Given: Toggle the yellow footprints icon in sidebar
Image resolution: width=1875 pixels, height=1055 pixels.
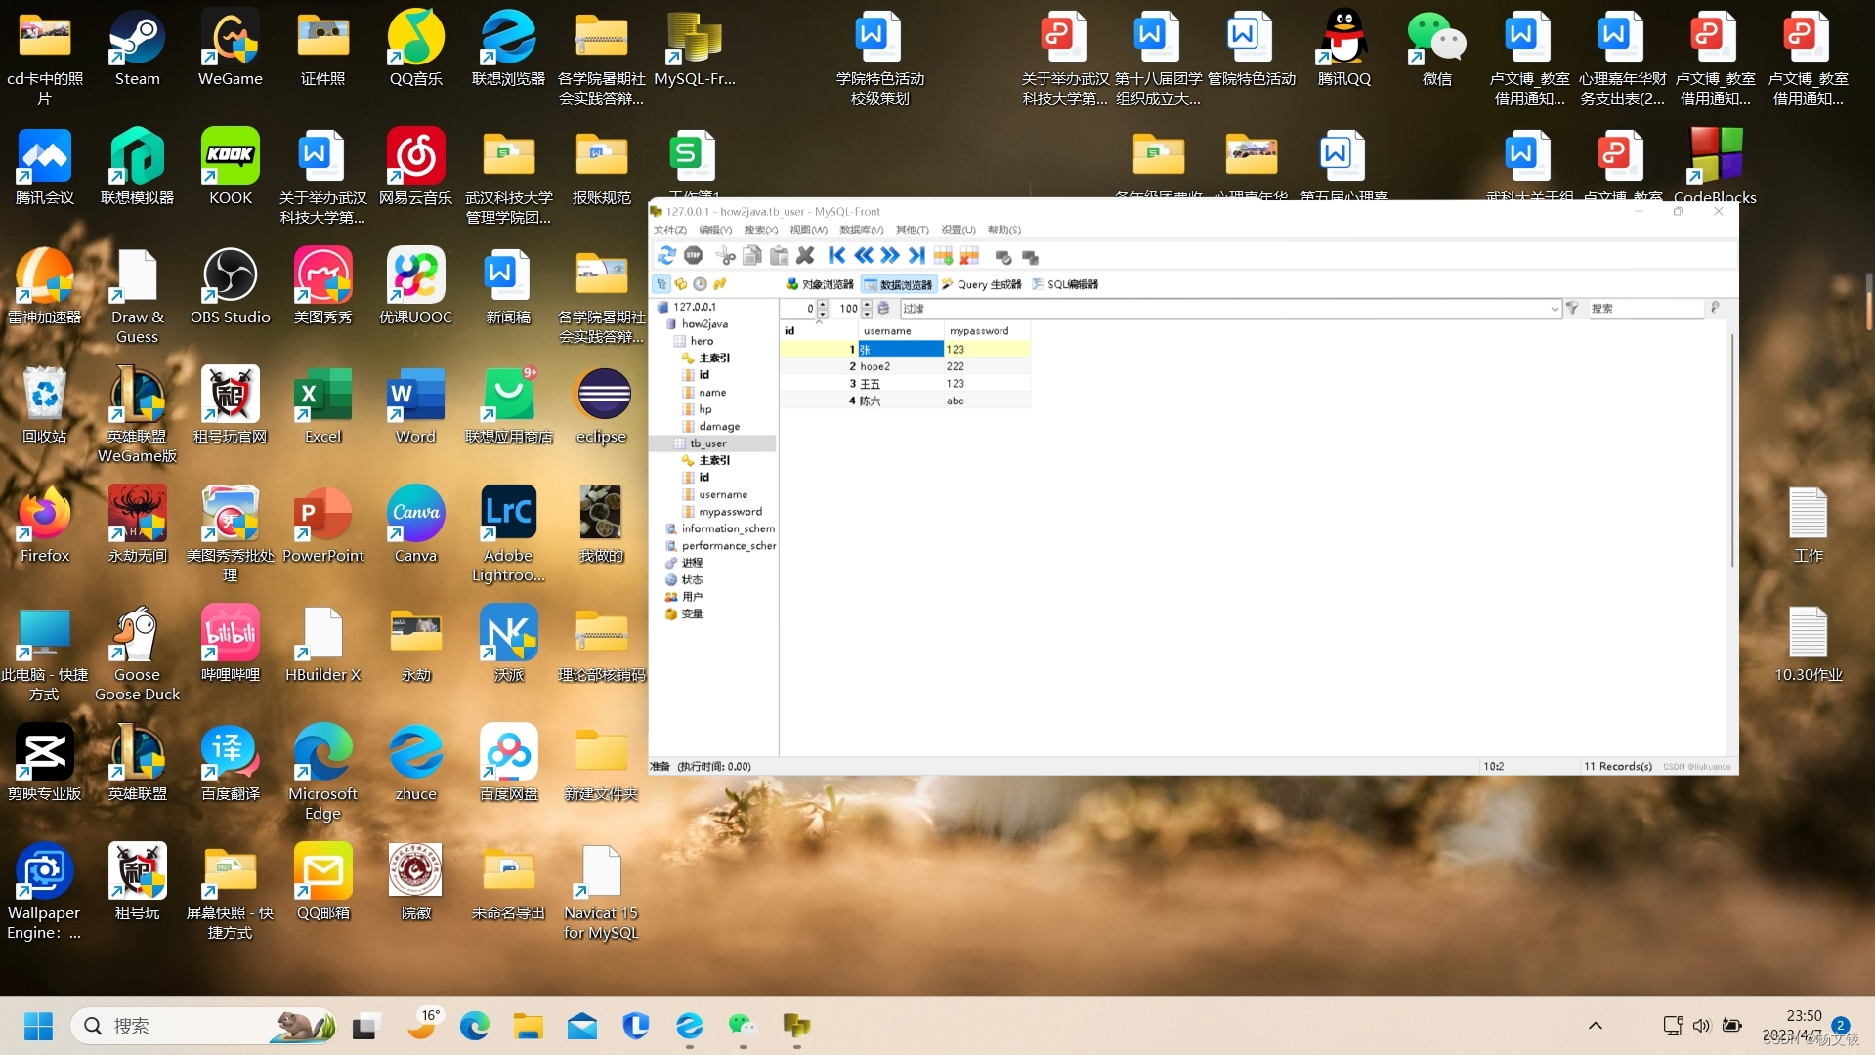Looking at the screenshot, I should pyautogui.click(x=720, y=284).
